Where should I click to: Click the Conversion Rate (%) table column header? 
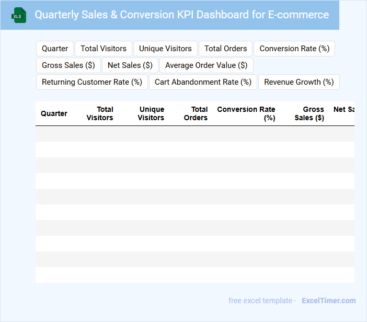[246, 113]
